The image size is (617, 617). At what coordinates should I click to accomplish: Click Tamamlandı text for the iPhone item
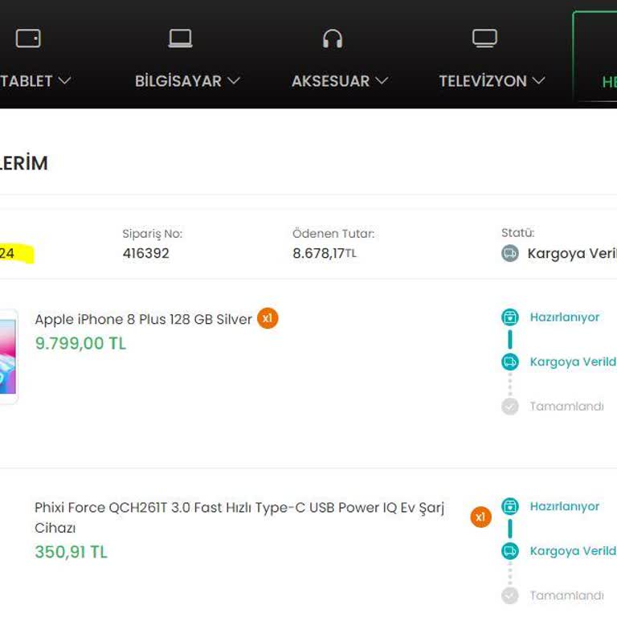tap(566, 406)
